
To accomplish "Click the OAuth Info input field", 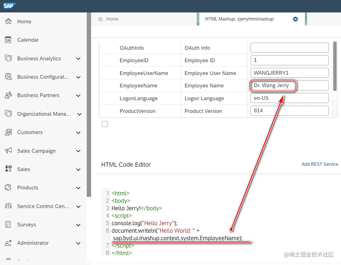I will click(x=289, y=48).
